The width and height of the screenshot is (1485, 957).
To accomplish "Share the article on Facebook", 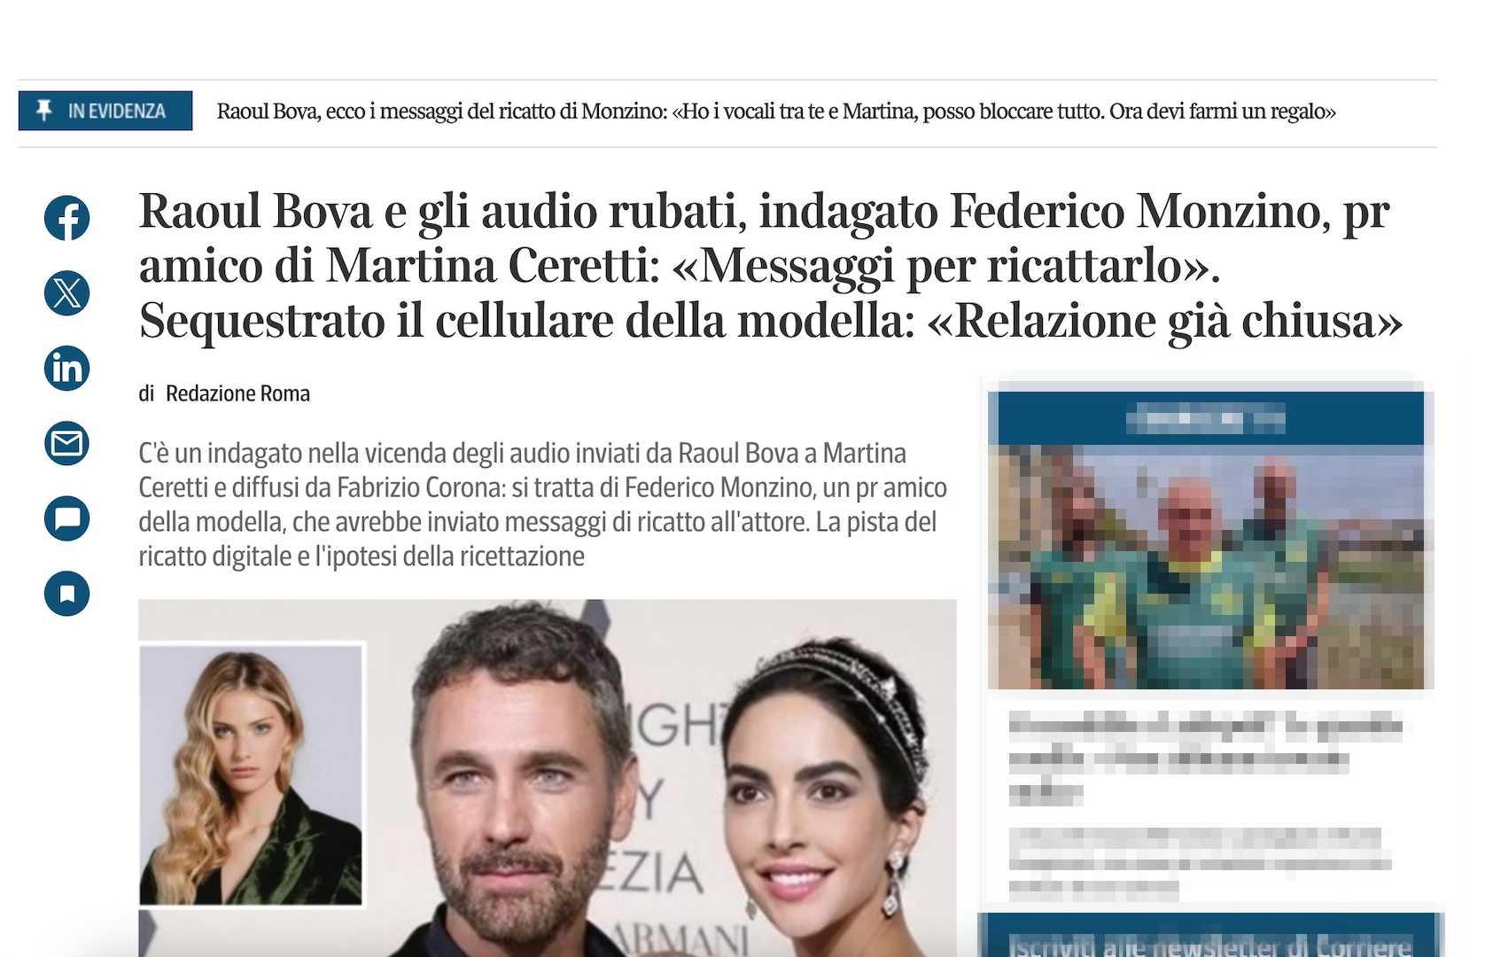I will (x=66, y=218).
